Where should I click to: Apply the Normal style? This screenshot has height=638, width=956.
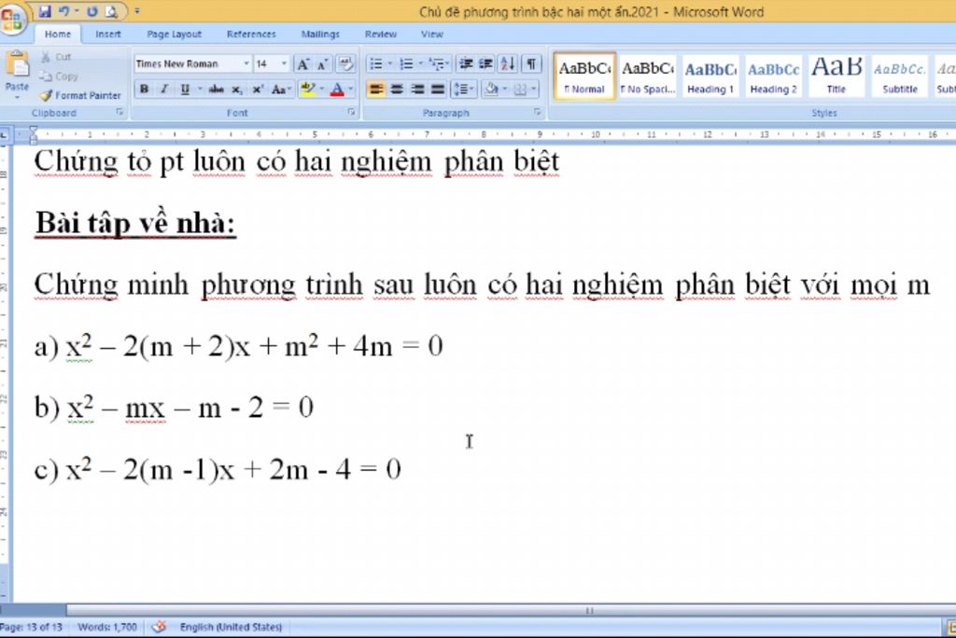[584, 76]
